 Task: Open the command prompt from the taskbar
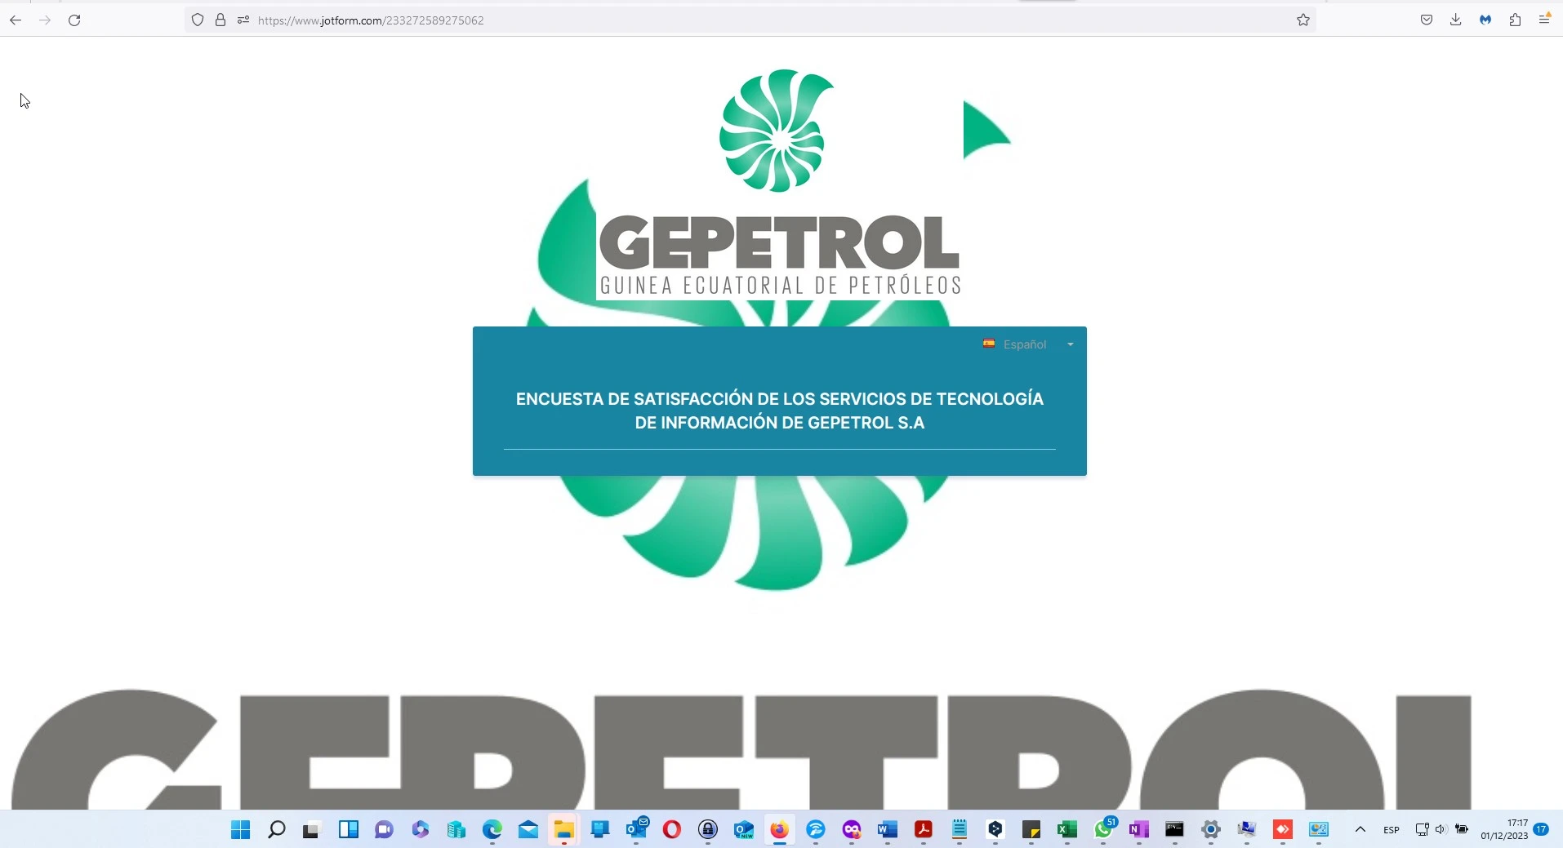click(x=1175, y=830)
